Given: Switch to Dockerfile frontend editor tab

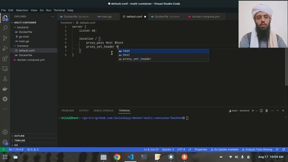Looking at the screenshot, I should pyautogui.click(x=167, y=17).
